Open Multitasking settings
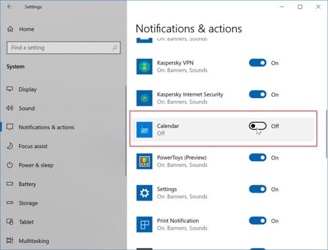The width and height of the screenshot is (328, 250). point(34,241)
